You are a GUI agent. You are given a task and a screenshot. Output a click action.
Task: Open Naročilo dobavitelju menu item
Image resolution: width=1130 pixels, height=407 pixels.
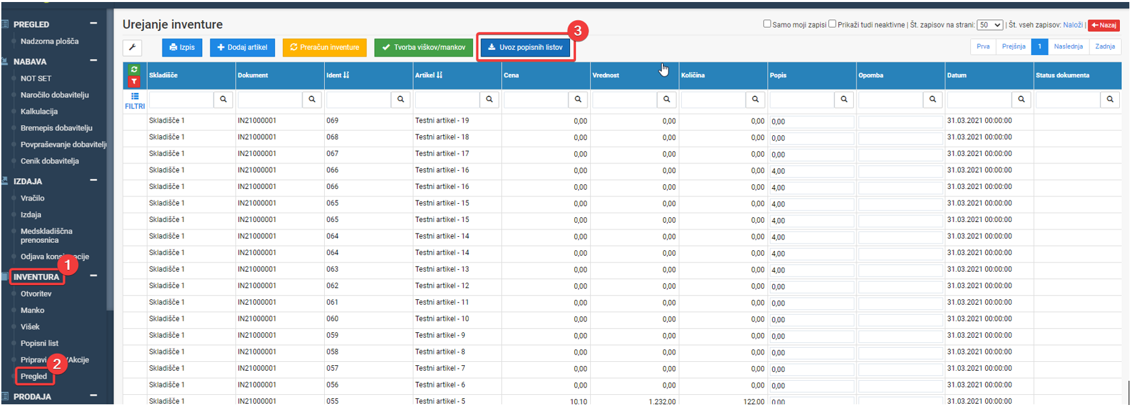(55, 95)
